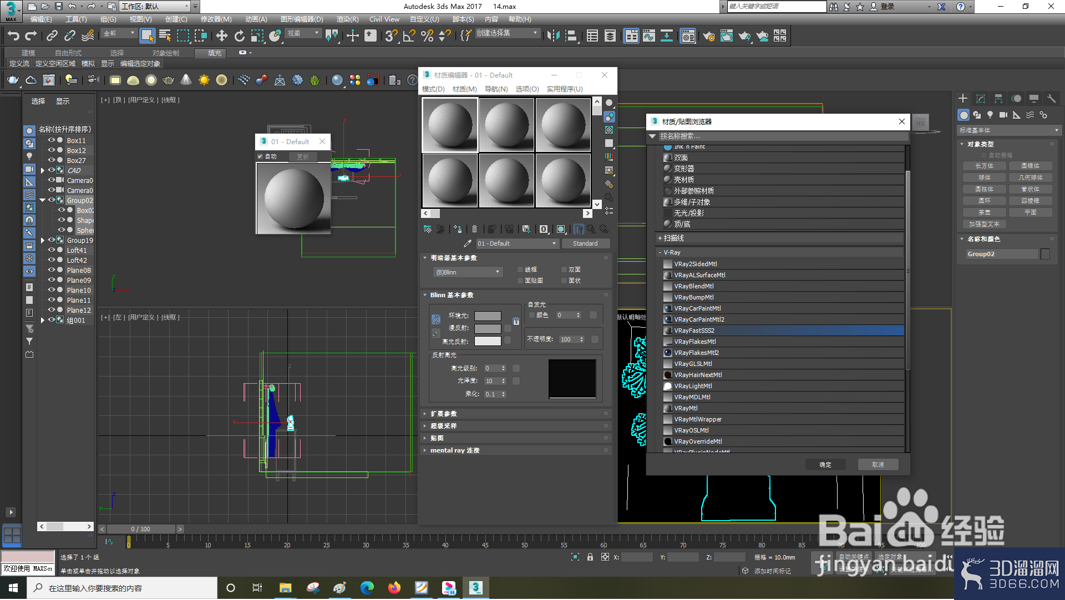This screenshot has height=600, width=1065.
Task: Toggle visibility eye of Plane12
Action: pyautogui.click(x=51, y=310)
